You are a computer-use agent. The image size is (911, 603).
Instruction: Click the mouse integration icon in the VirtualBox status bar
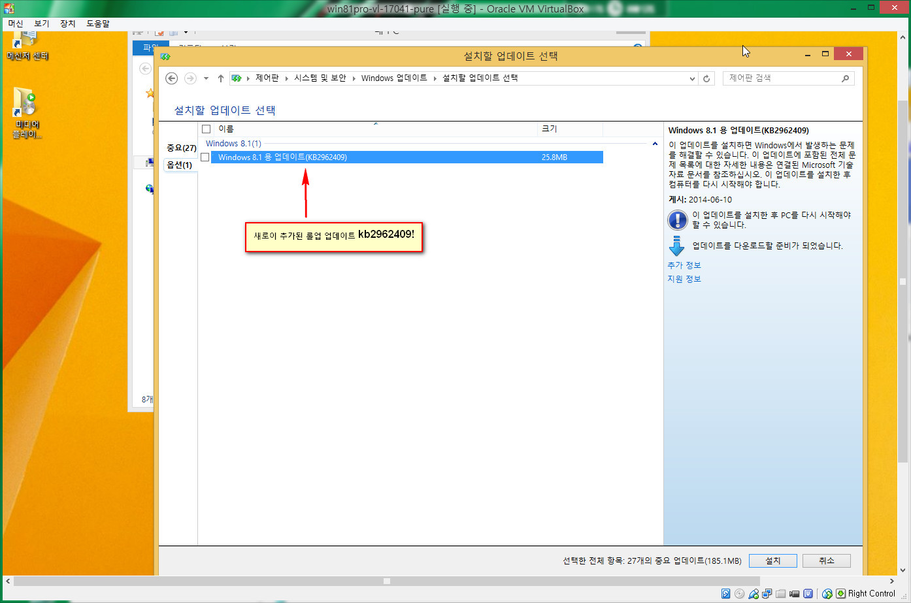(x=827, y=594)
